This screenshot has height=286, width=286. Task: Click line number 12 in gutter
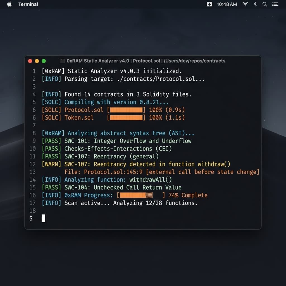point(33,164)
